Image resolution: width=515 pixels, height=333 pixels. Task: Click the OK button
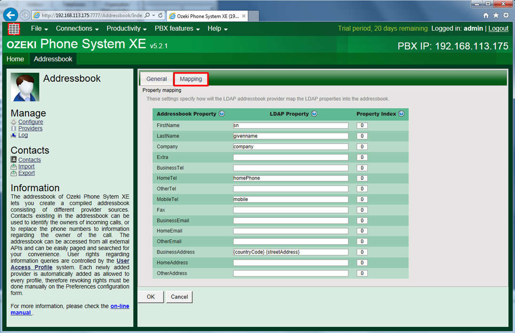(151, 296)
